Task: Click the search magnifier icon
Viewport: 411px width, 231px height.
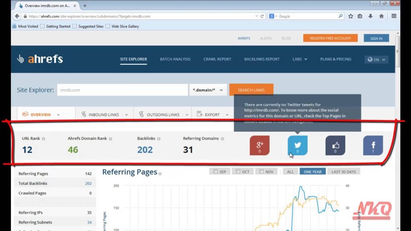Action: point(340,16)
